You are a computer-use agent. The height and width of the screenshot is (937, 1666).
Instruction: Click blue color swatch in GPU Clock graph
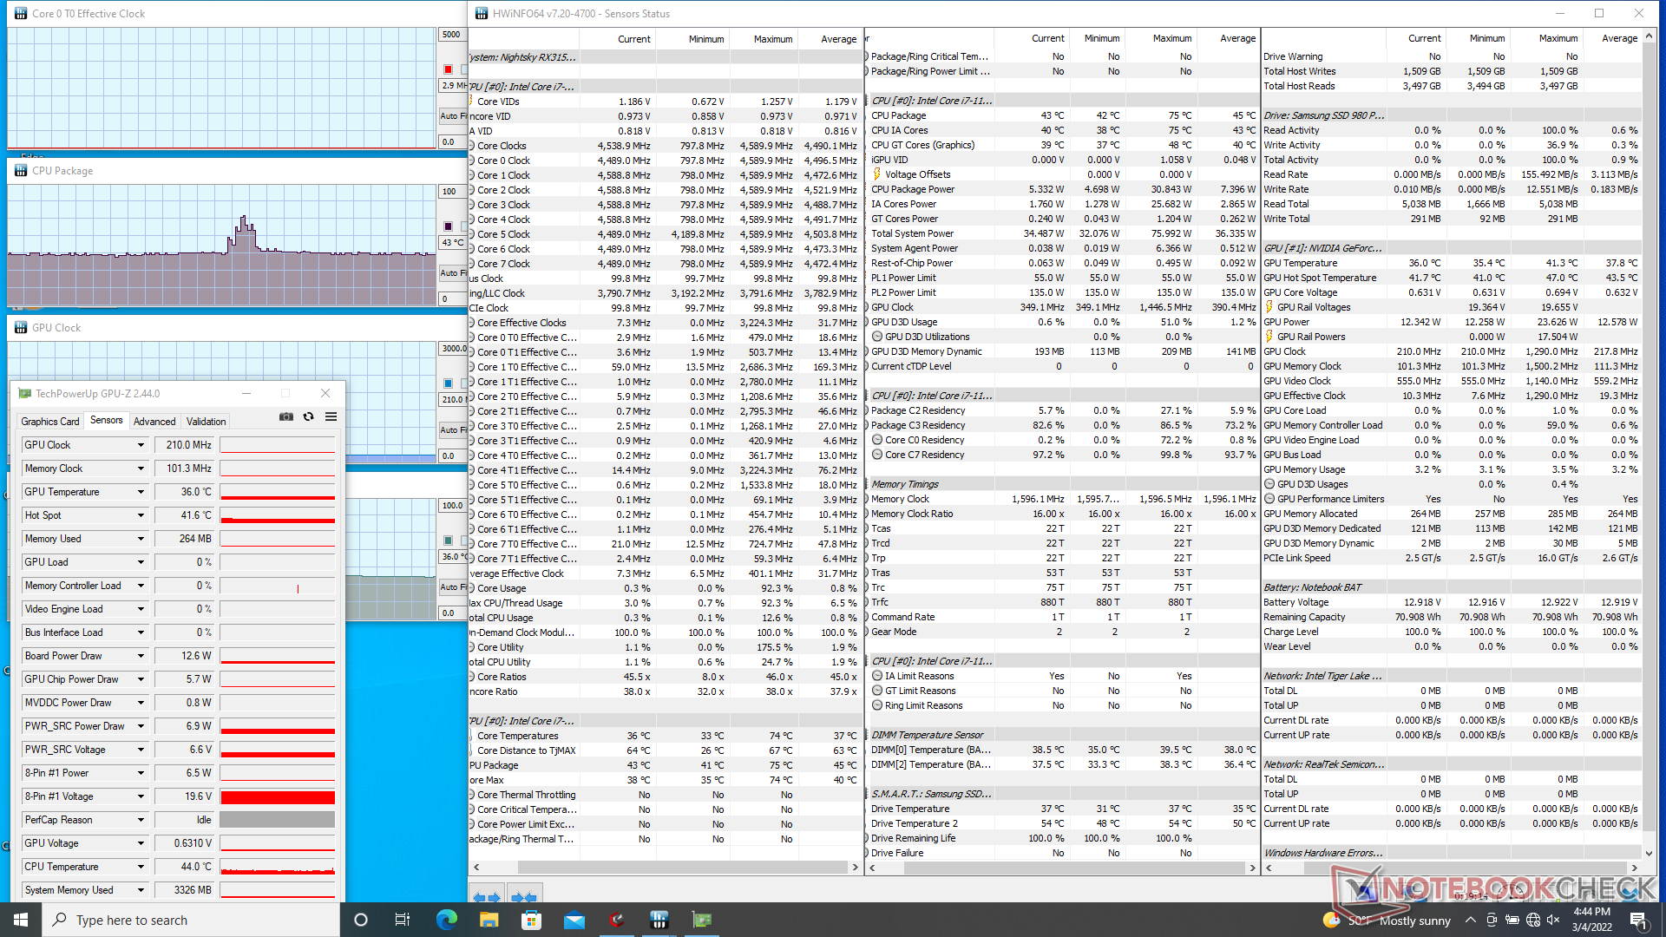tap(448, 383)
